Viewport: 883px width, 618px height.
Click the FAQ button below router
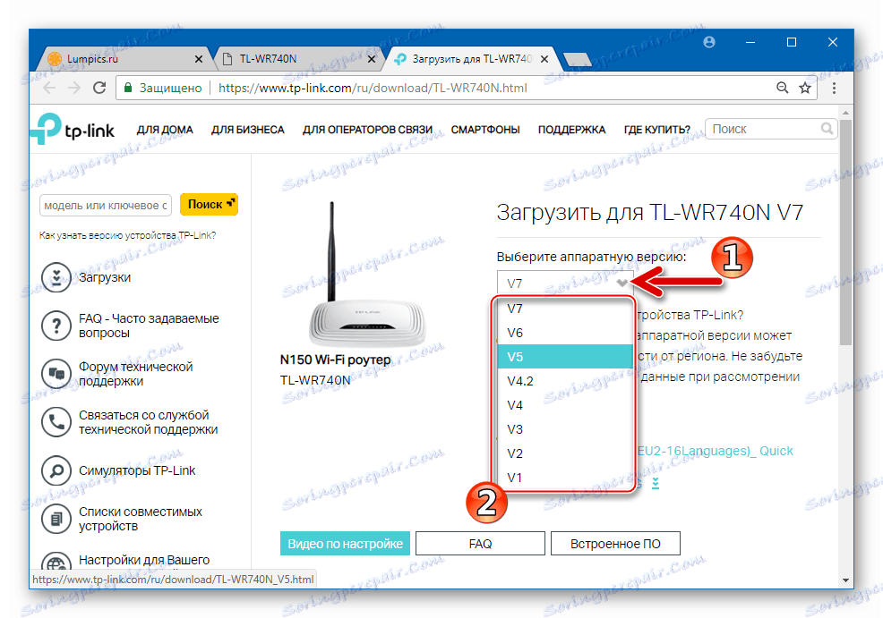(480, 544)
